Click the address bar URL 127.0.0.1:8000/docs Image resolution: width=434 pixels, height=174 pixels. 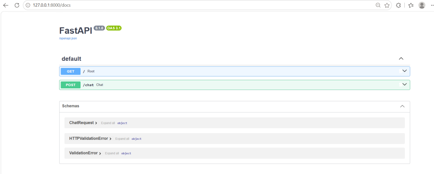pyautogui.click(x=52, y=5)
